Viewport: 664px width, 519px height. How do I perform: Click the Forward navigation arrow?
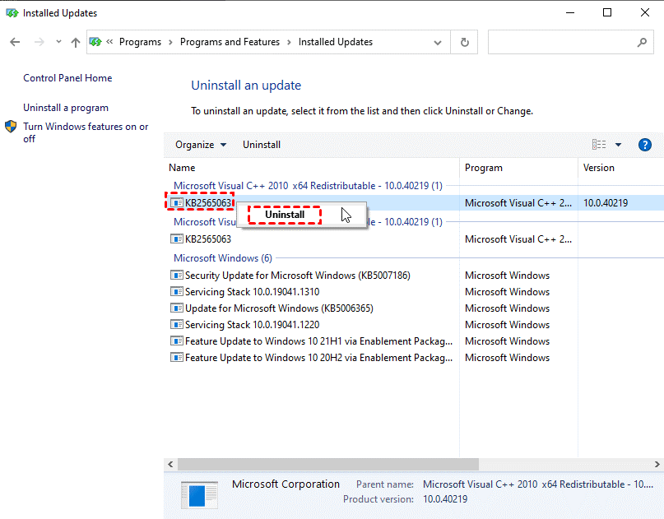tap(39, 42)
